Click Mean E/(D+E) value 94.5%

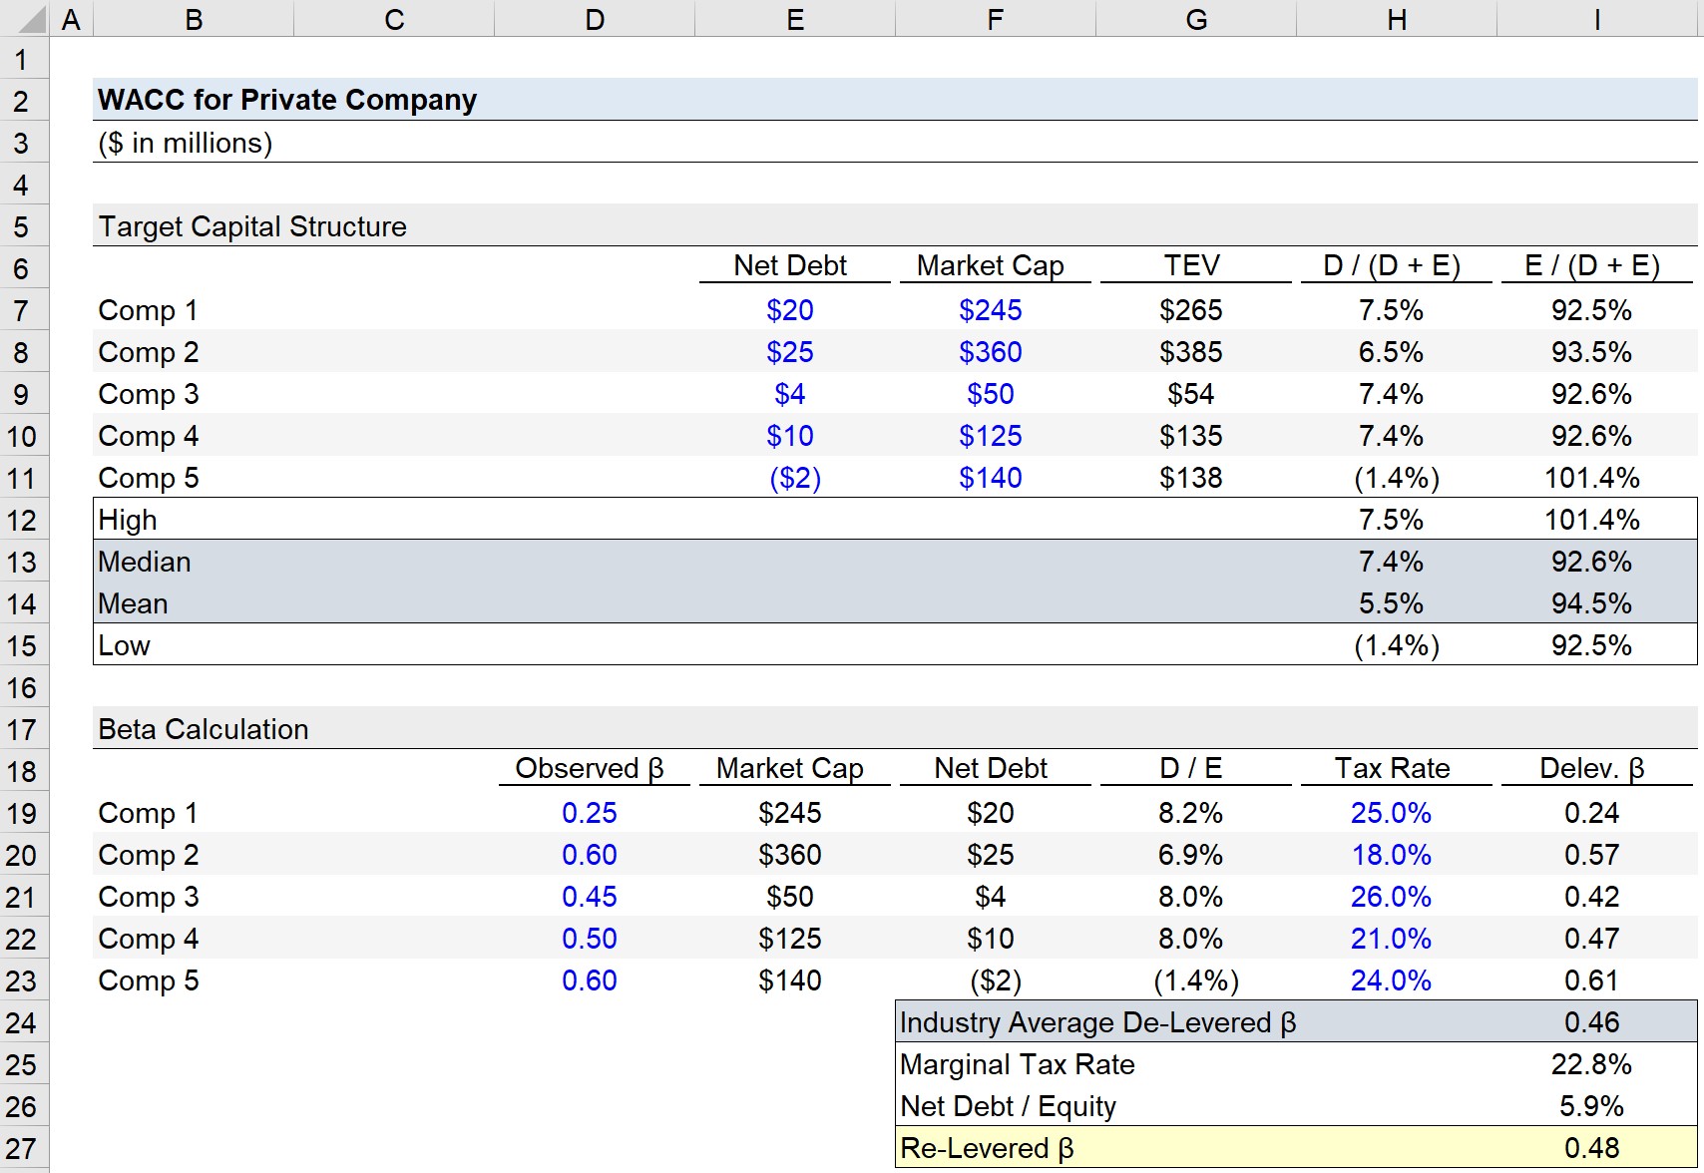[x=1592, y=603]
